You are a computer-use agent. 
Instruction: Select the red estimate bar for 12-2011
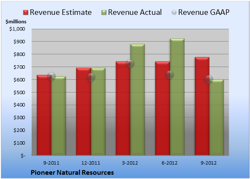(x=83, y=112)
